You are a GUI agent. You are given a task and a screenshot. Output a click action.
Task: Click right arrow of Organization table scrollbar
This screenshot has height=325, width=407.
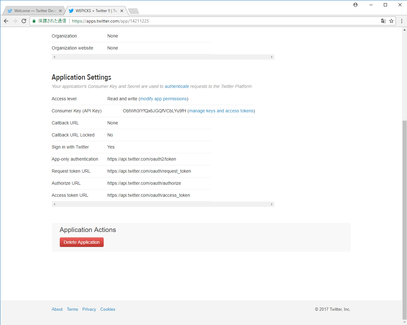click(272, 57)
